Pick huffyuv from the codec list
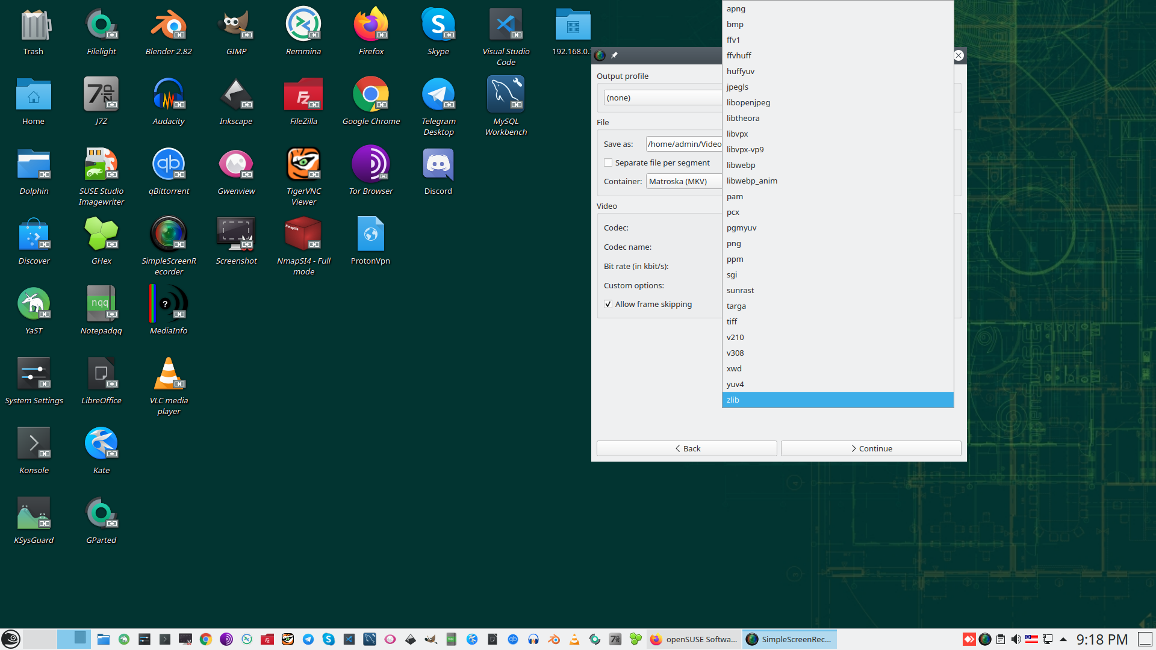Screen dimensions: 1156x650 (x=740, y=72)
